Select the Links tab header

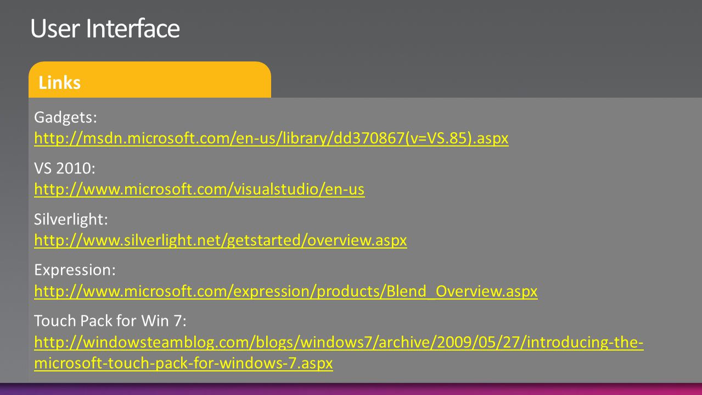[x=150, y=80]
